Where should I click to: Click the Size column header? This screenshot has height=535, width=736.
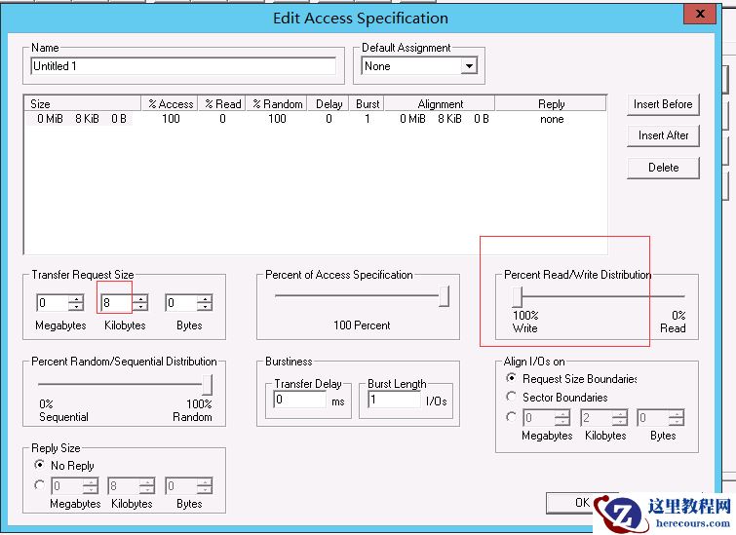pos(83,103)
